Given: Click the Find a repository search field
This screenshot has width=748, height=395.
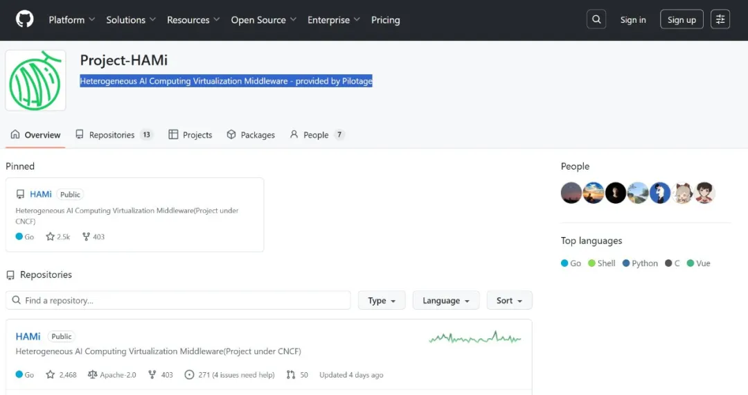Looking at the screenshot, I should (x=179, y=301).
